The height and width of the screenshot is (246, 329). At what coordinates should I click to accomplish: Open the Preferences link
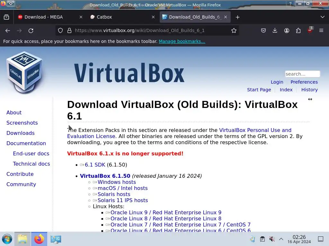coord(304,82)
